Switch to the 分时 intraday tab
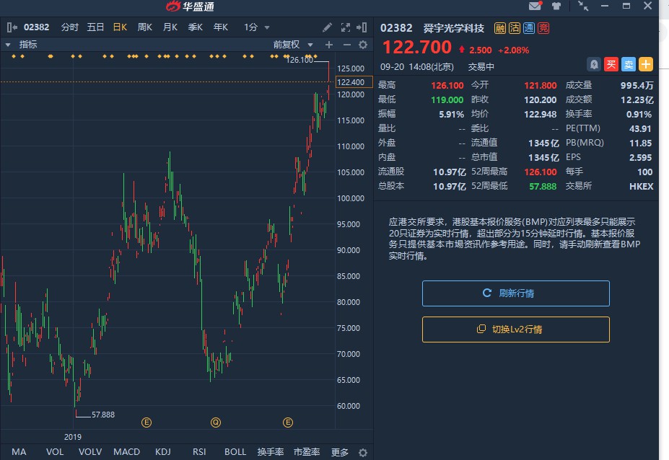This screenshot has width=669, height=460. pos(70,27)
